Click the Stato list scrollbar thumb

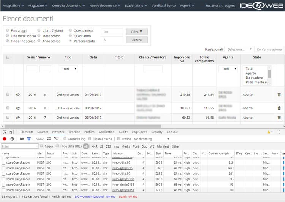pyautogui.click(x=269, y=73)
